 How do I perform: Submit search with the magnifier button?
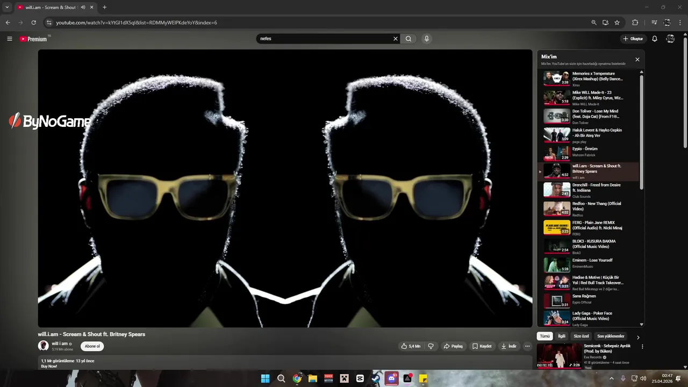pos(408,39)
